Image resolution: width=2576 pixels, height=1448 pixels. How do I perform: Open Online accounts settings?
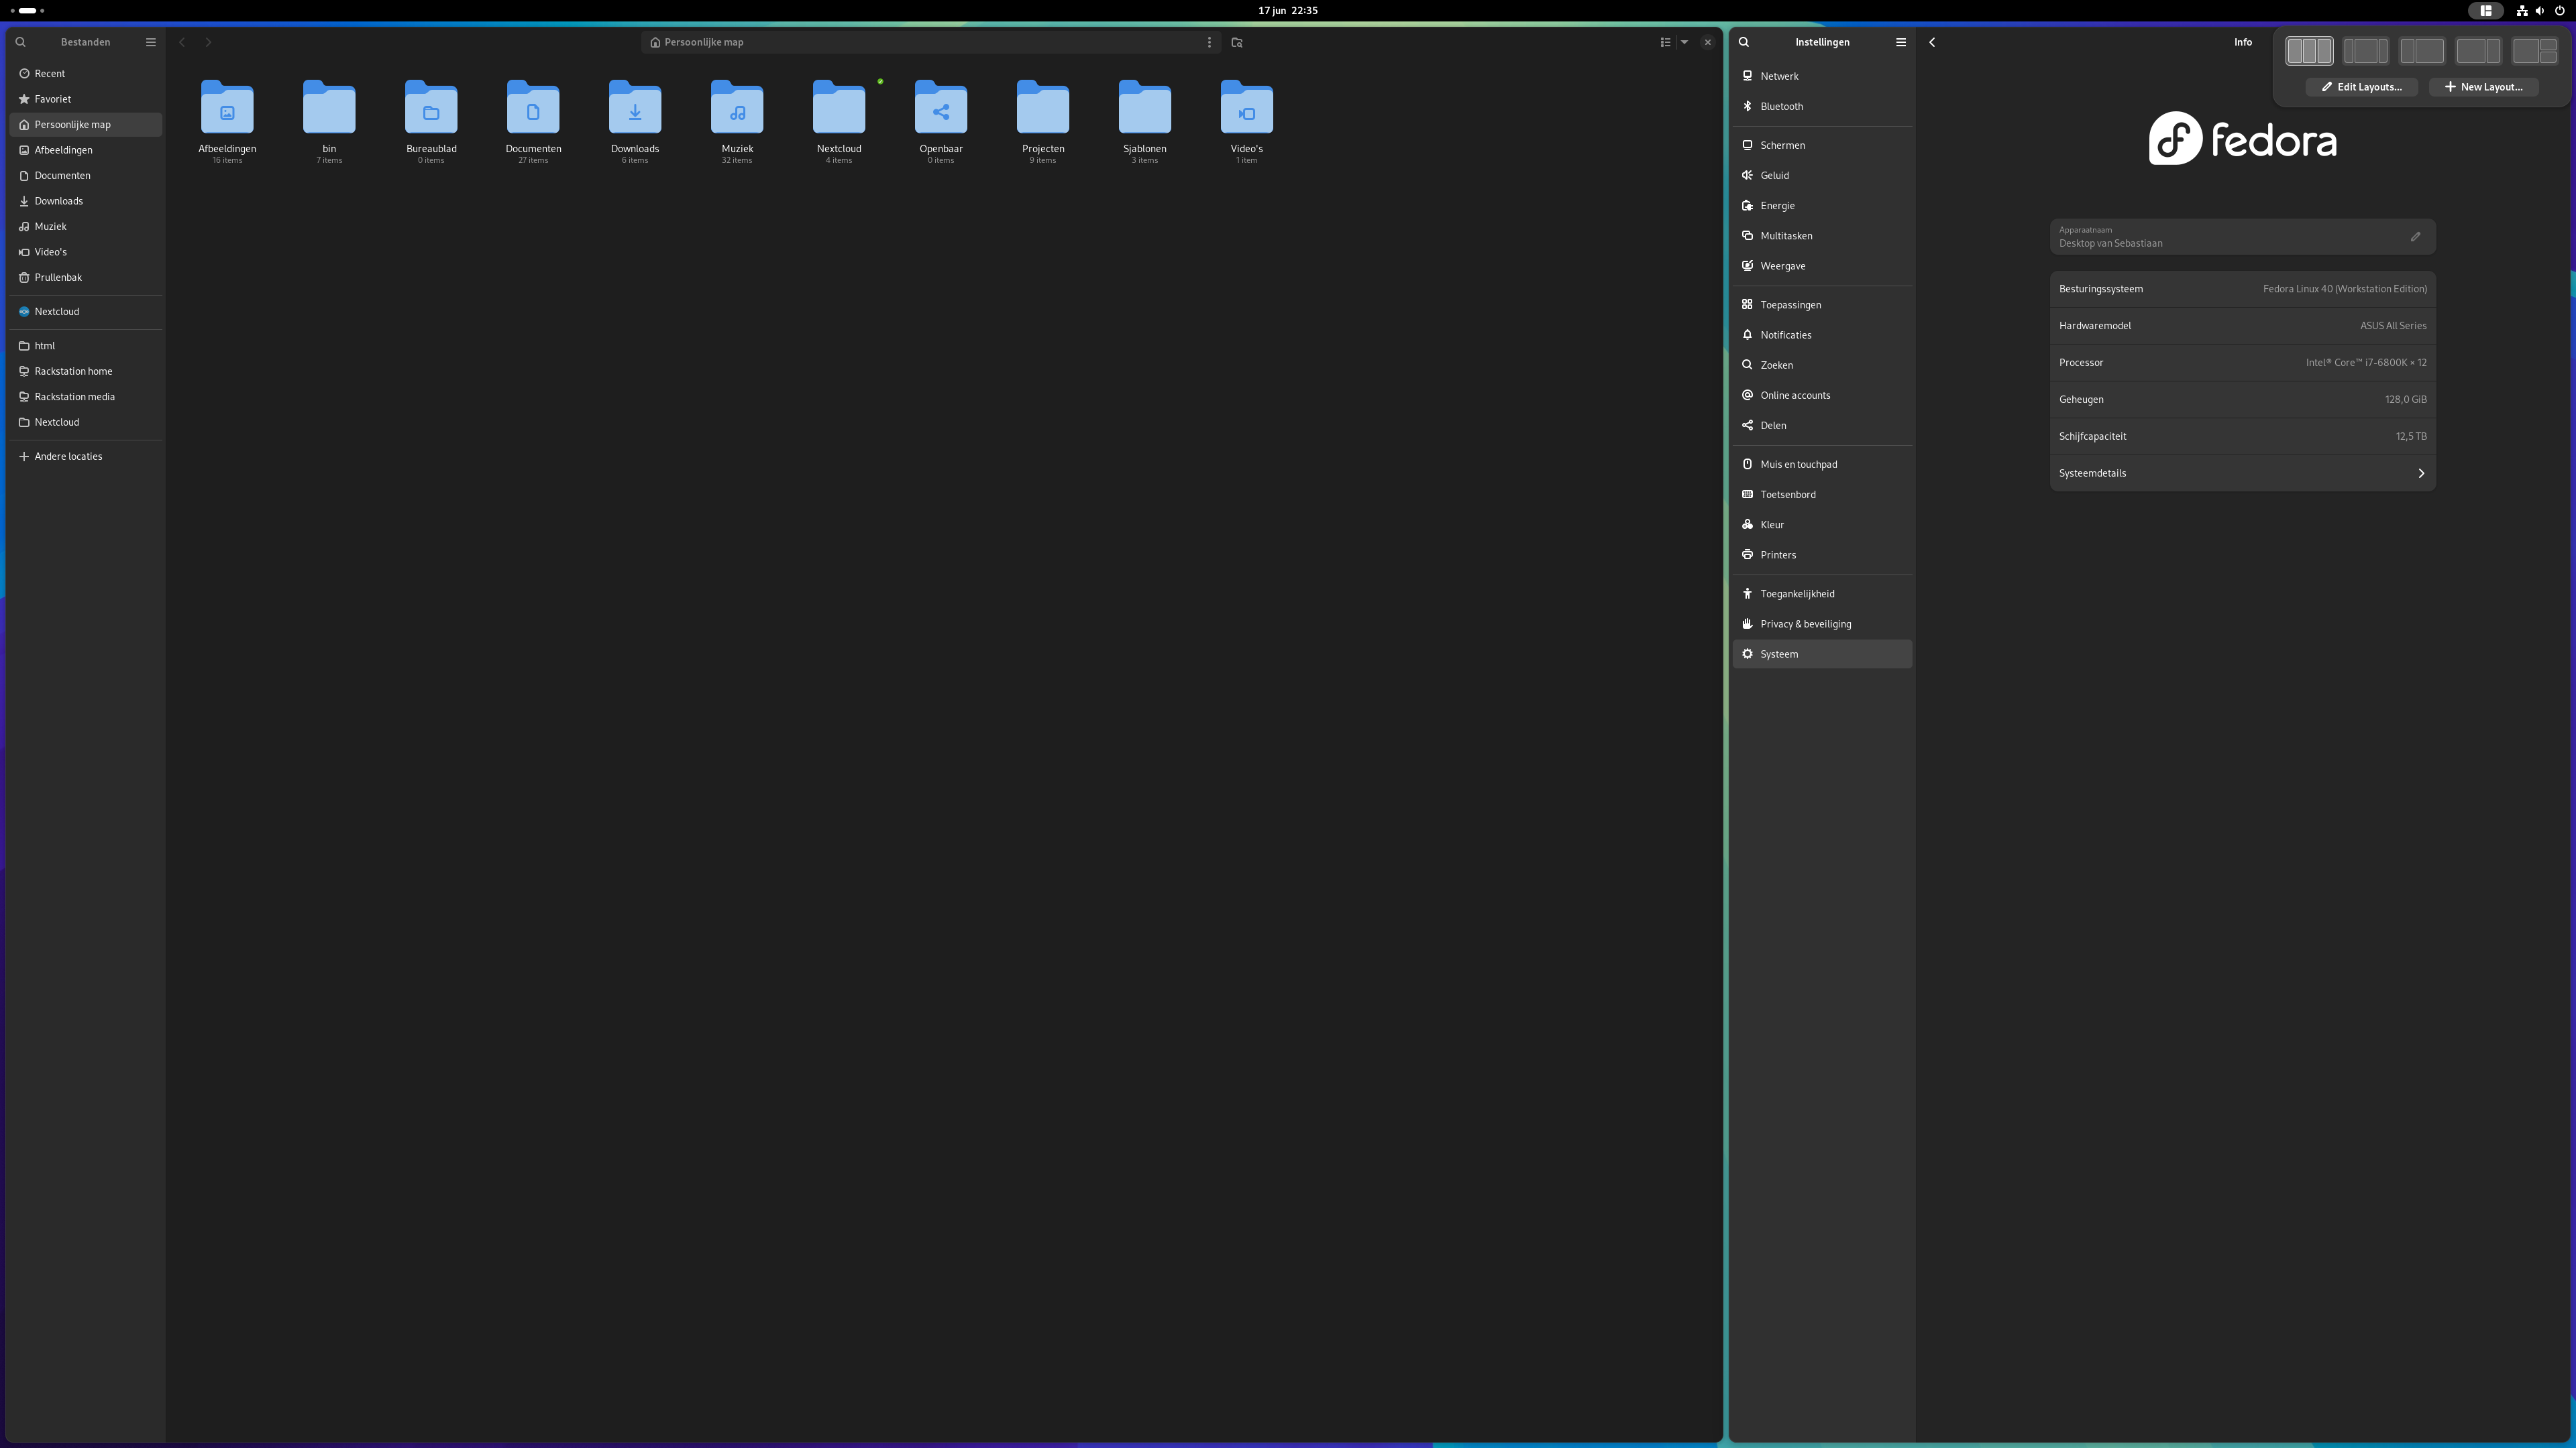[x=1822, y=396]
